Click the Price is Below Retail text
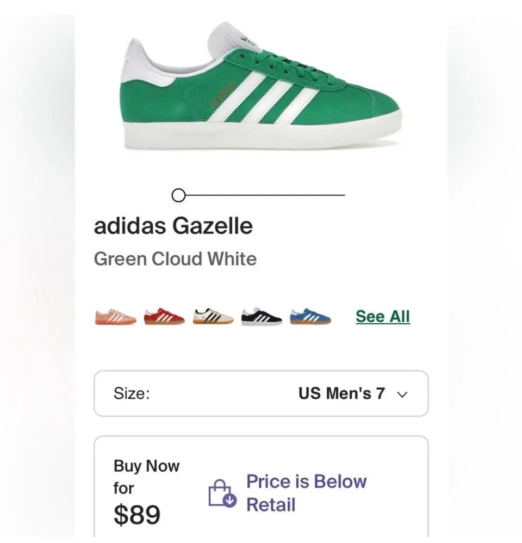The height and width of the screenshot is (543, 522). click(306, 493)
